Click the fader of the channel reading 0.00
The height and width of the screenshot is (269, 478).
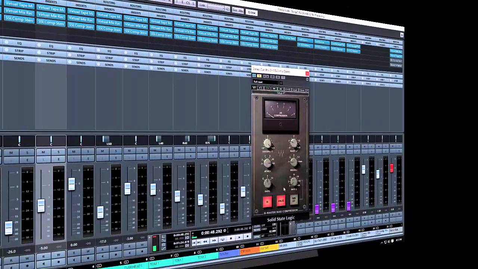[72, 184]
